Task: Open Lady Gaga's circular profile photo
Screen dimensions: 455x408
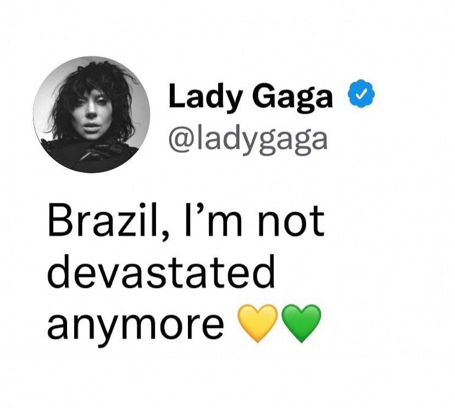Action: [91, 115]
